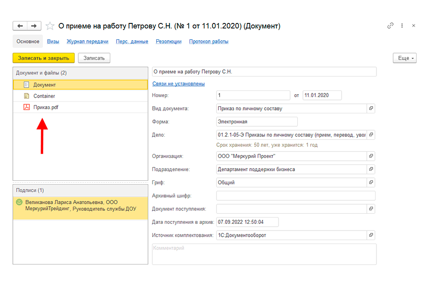
Task: Select the Приказ.pdf file
Action: (x=80, y=107)
